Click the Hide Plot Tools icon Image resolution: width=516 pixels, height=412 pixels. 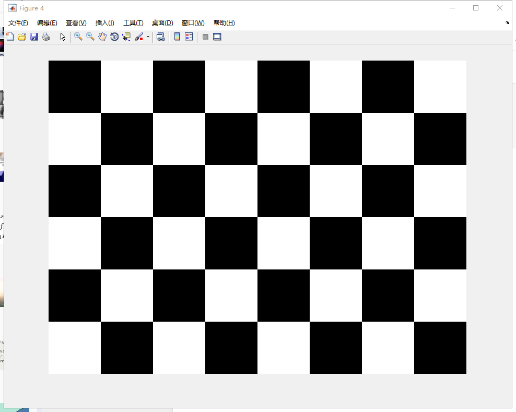click(205, 37)
